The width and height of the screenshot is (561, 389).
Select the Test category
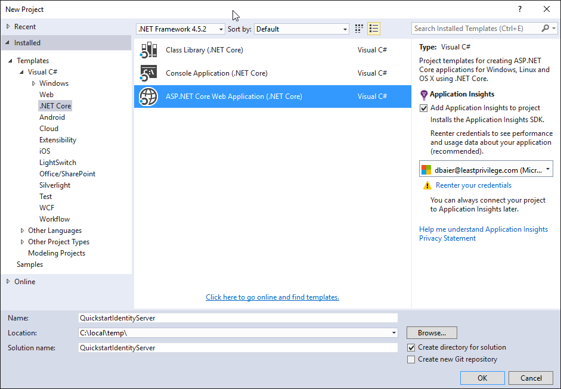[45, 197]
